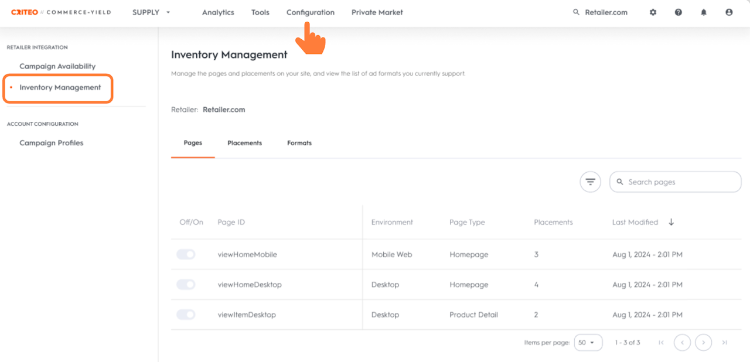
Task: Open the settings gear icon
Action: 653,12
